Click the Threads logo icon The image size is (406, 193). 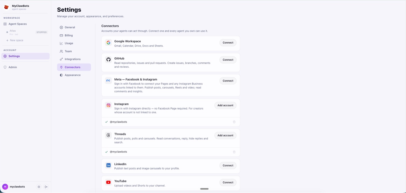click(x=108, y=135)
